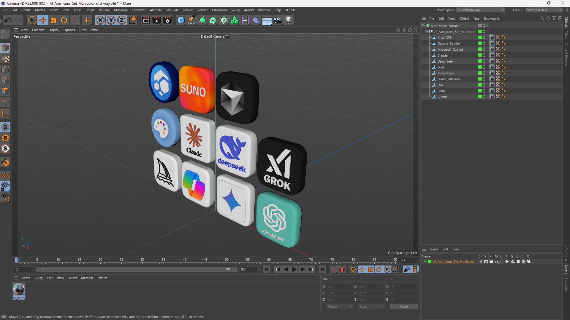Open the Node Space dropdown
The height and width of the screenshot is (320, 570).
(481, 10)
